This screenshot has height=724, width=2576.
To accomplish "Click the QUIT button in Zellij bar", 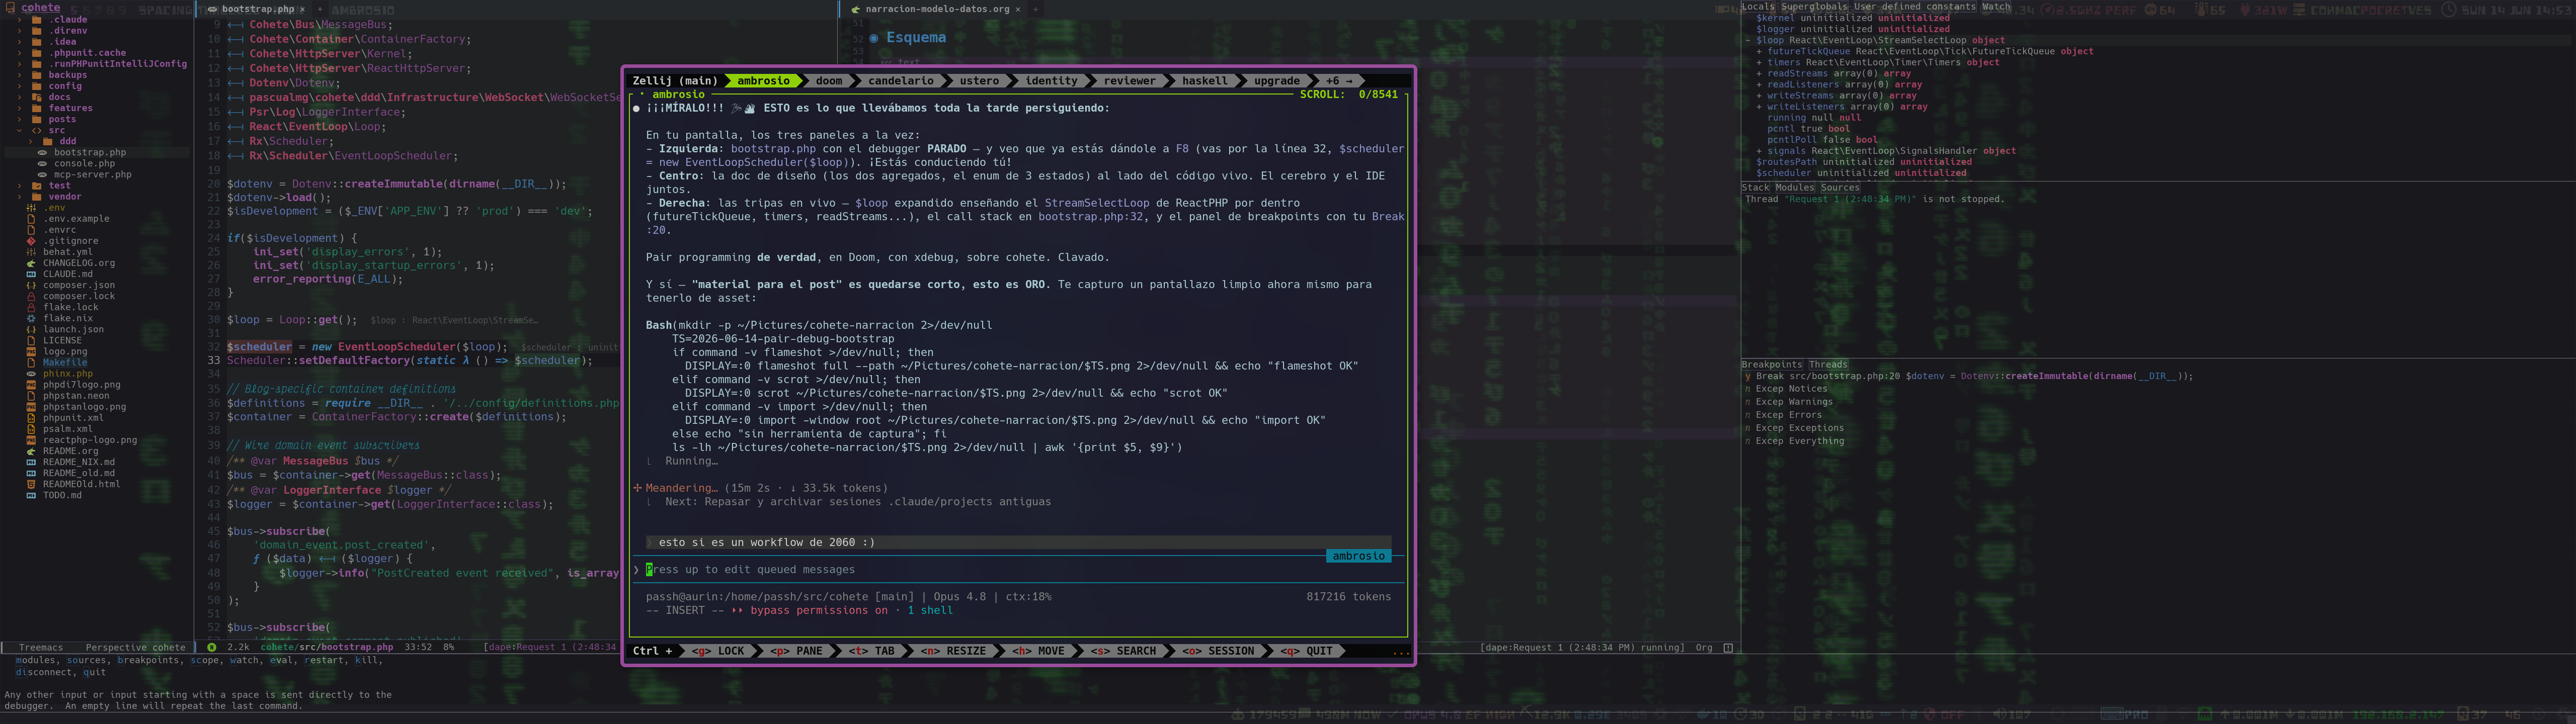I will pos(1307,651).
